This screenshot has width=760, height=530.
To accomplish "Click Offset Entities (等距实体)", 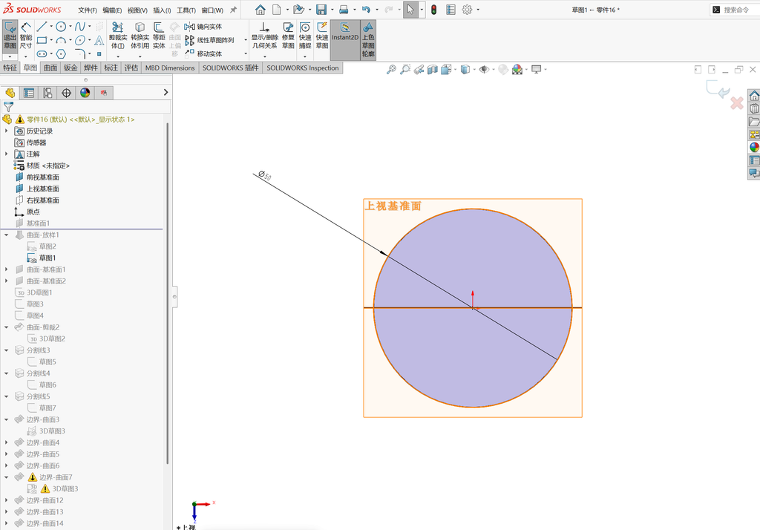I will [x=159, y=36].
